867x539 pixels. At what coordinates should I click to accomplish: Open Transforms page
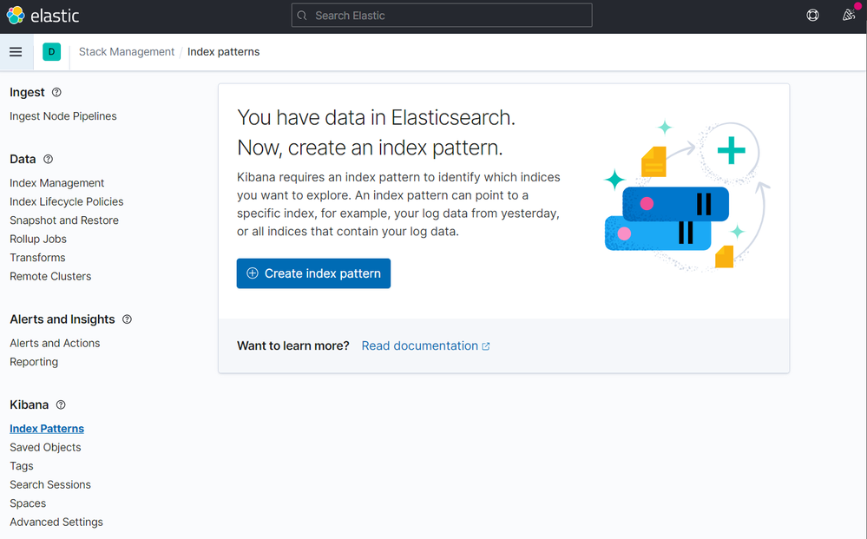pos(37,258)
